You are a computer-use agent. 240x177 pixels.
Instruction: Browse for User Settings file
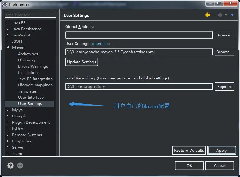coord(224,52)
